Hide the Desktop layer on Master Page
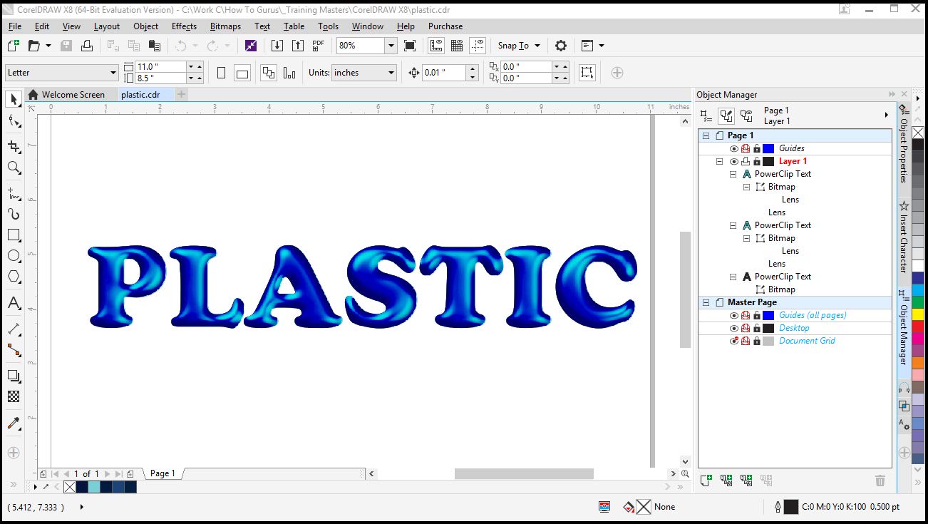Image resolution: width=928 pixels, height=524 pixels. tap(734, 329)
